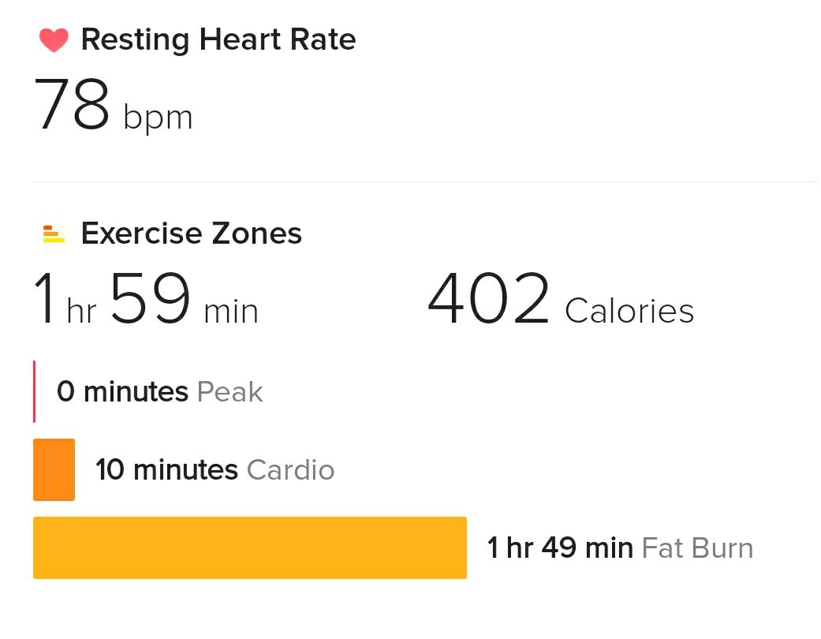This screenshot has height=639, width=821.
Task: Tap the red heart icon
Action: (54, 40)
